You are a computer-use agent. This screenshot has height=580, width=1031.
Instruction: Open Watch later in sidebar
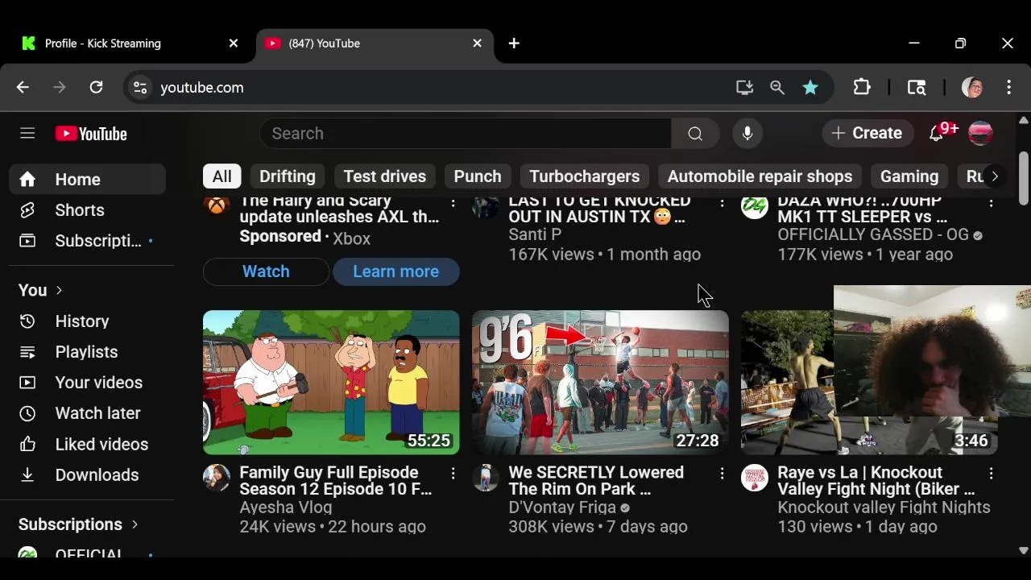[87, 413]
